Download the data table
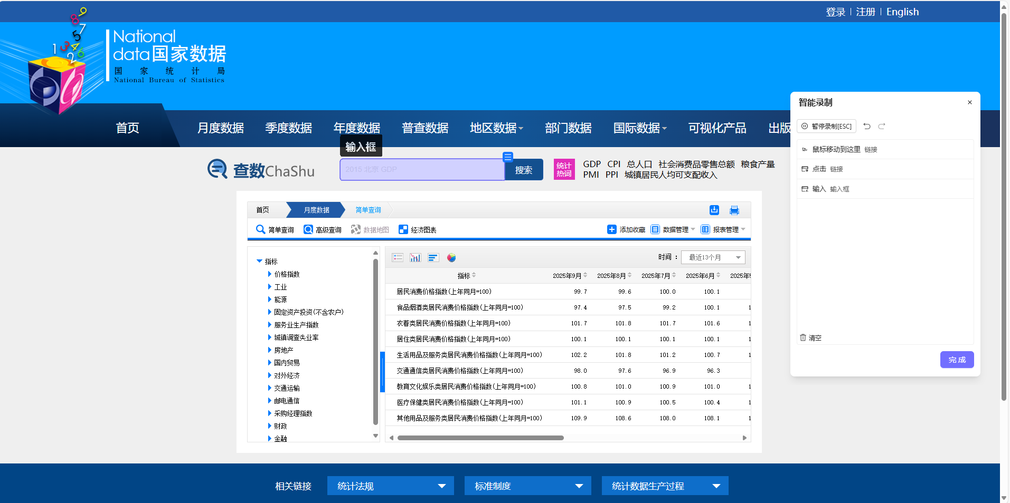Image resolution: width=1010 pixels, height=503 pixels. click(x=714, y=210)
